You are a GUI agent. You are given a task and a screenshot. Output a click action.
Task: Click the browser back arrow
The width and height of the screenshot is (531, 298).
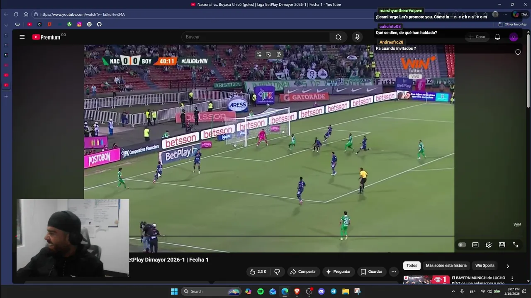(x=6, y=14)
